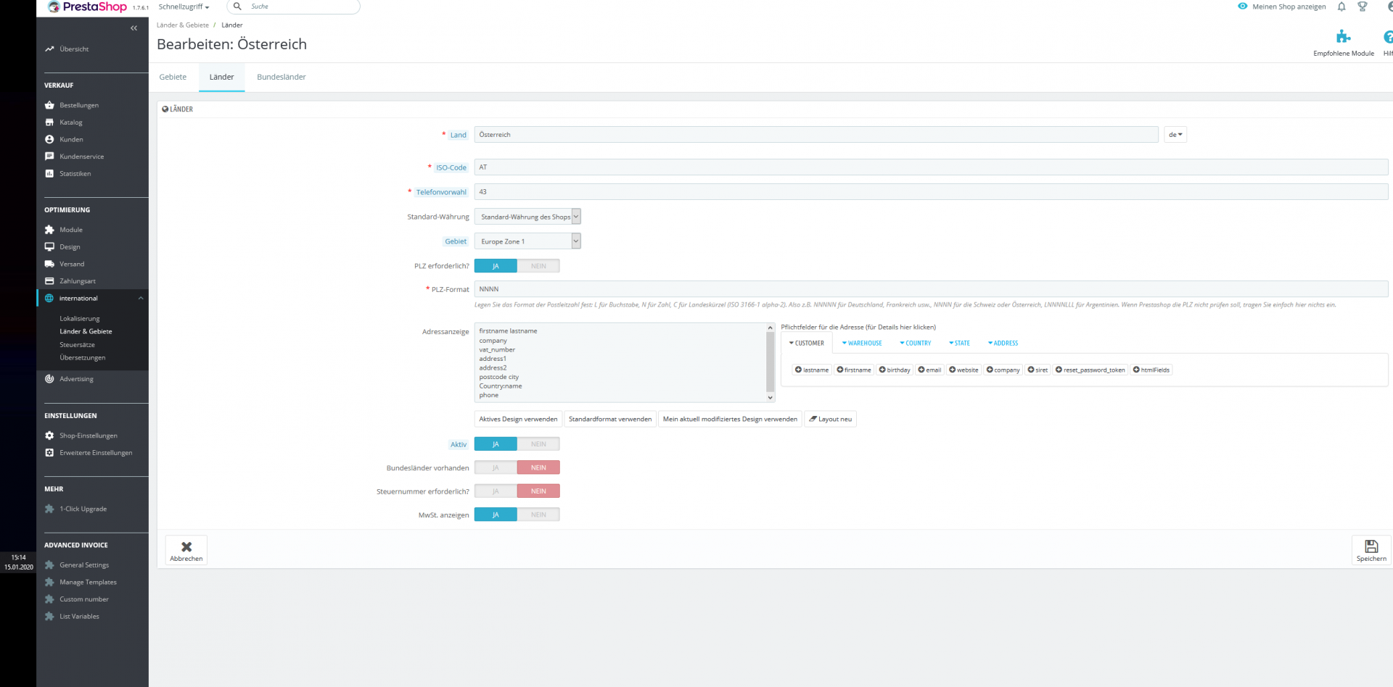Open Steuersätze submenu item
The height and width of the screenshot is (687, 1393).
pyautogui.click(x=77, y=345)
